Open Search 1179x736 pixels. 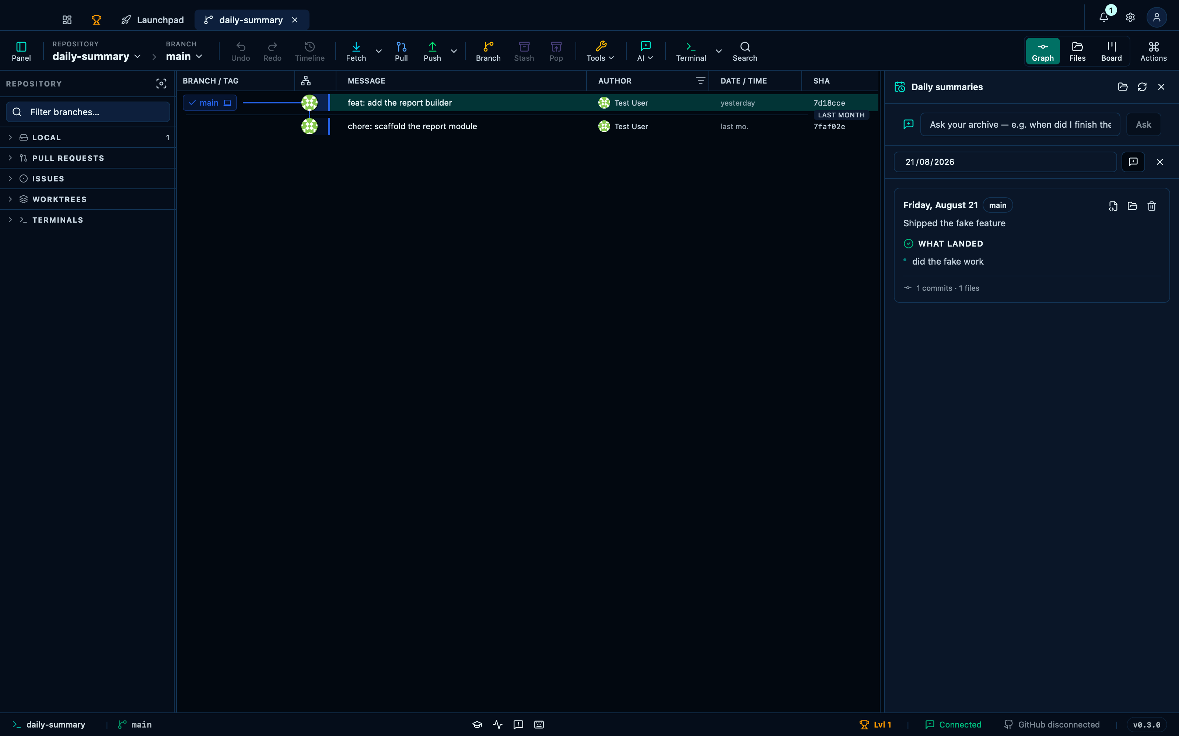coord(745,51)
